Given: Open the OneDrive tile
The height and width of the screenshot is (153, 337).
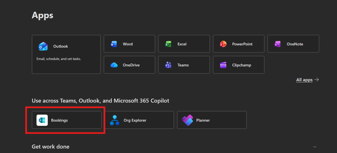Looking at the screenshot, I should (x=129, y=65).
